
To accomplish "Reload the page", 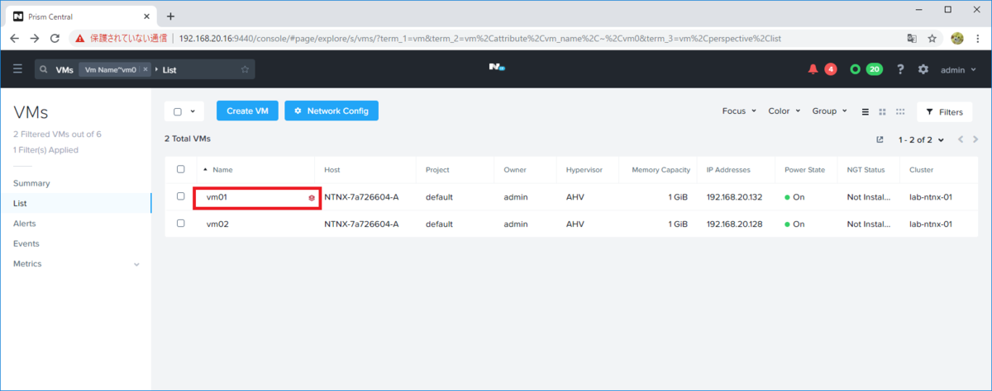I will coord(55,38).
